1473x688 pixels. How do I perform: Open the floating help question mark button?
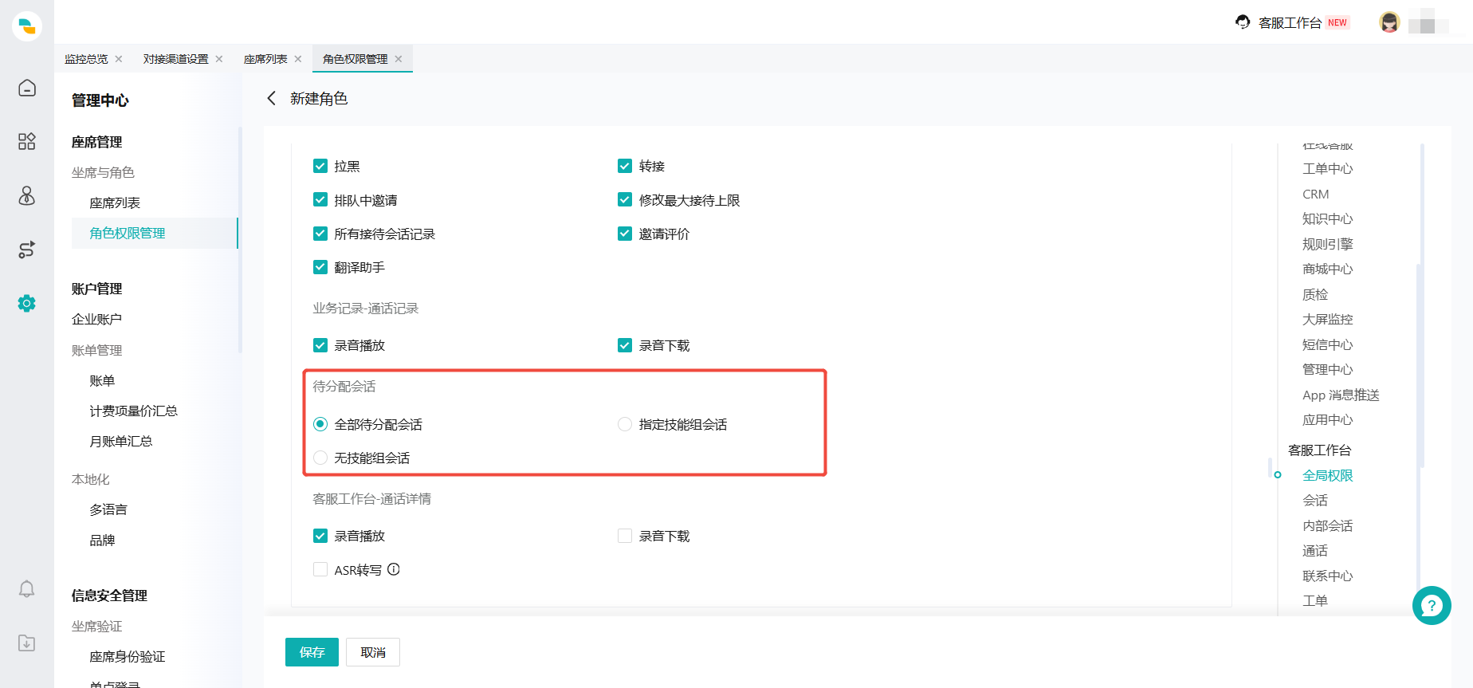pyautogui.click(x=1431, y=606)
